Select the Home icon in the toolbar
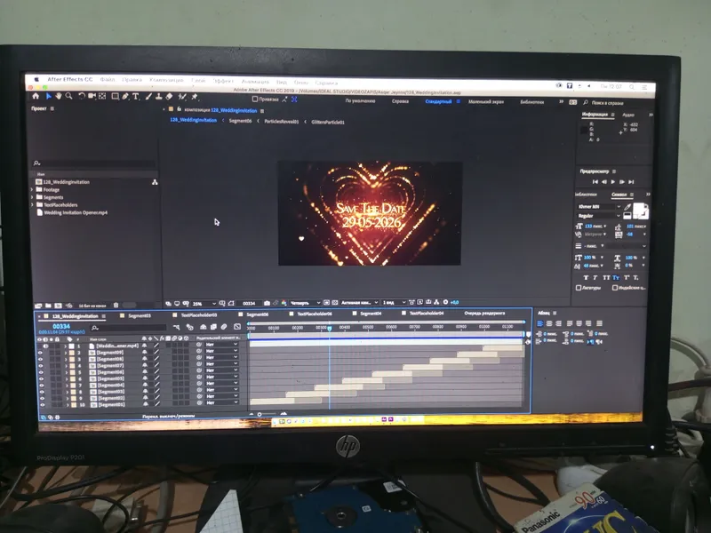 click(36, 96)
